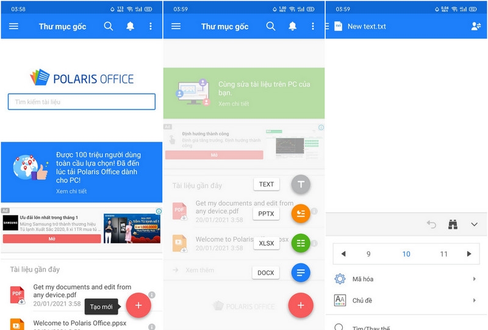488x330 pixels.
Task: Tap the gray T text-document circle icon
Action: (301, 184)
